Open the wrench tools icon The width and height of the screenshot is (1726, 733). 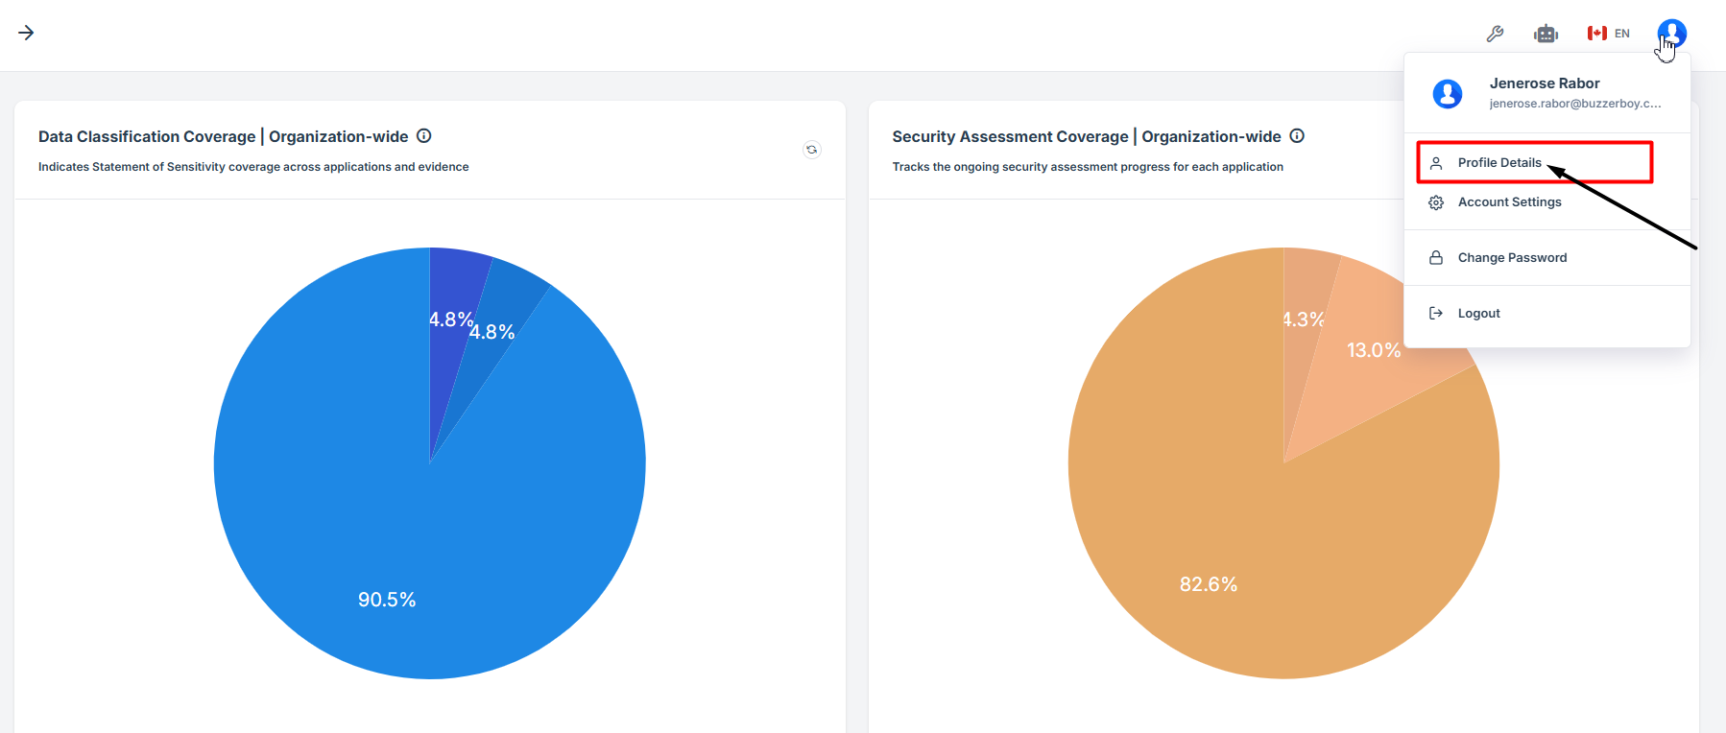(1495, 34)
